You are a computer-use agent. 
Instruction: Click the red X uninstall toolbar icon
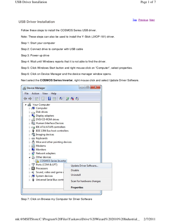point(72,99)
